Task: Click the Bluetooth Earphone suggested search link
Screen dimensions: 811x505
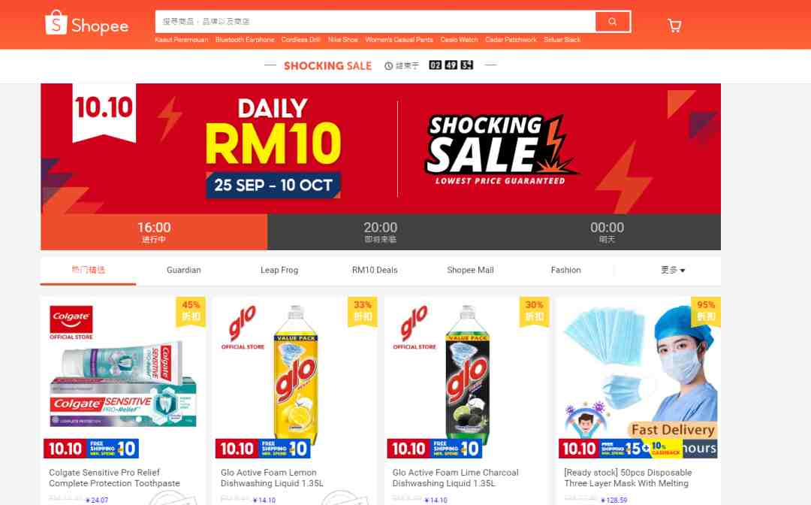Action: click(245, 40)
